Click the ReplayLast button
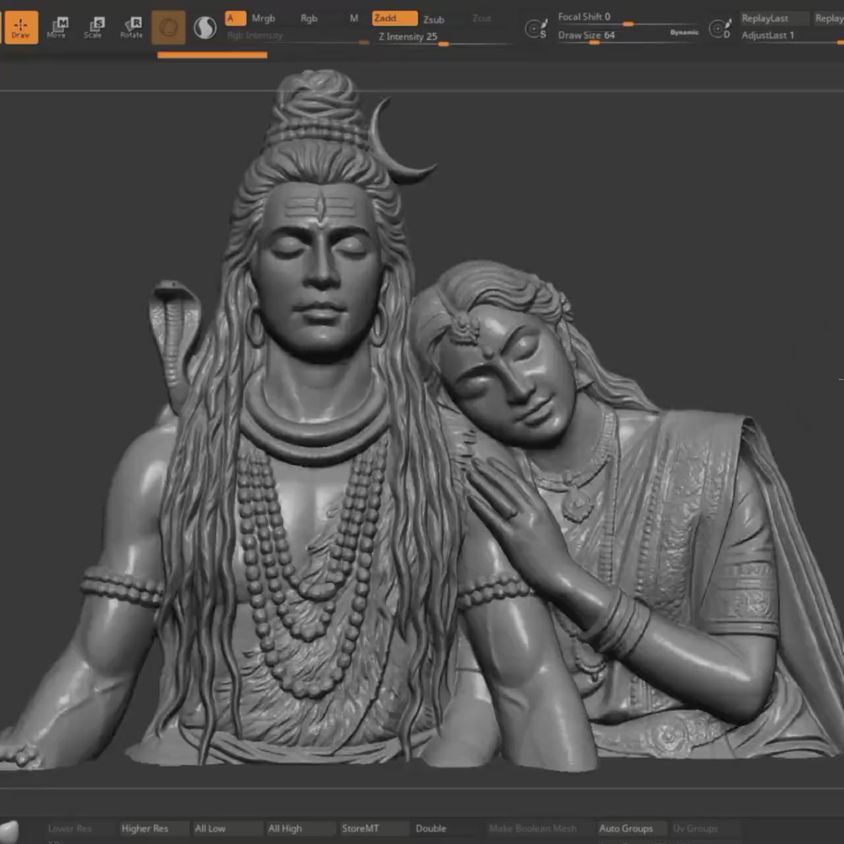844x844 pixels. coord(773,18)
